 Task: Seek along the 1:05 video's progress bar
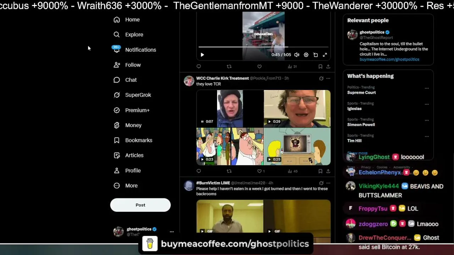click(263, 47)
